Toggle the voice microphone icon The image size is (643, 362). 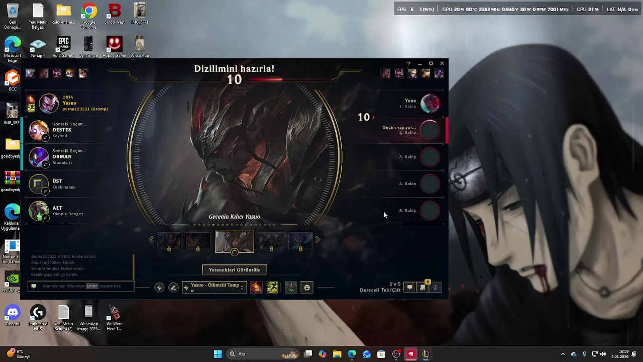tap(436, 287)
